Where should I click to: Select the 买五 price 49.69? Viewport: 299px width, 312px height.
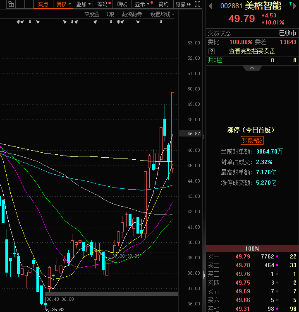243,292
